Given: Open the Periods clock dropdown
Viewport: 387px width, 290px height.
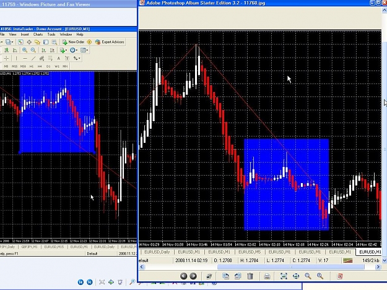Looking at the screenshot, I should (74, 50).
